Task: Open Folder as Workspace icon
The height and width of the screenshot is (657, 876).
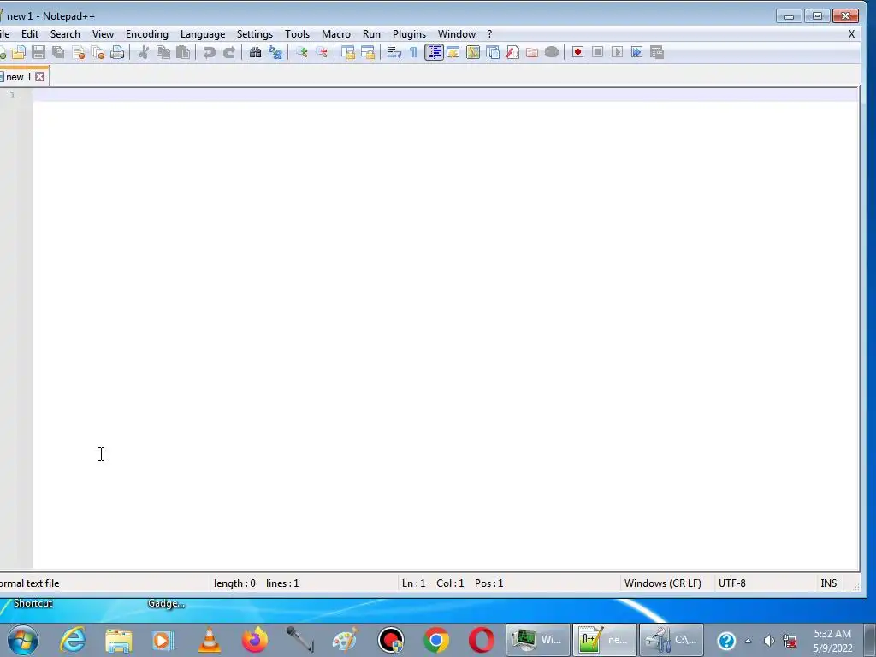Action: tap(532, 52)
